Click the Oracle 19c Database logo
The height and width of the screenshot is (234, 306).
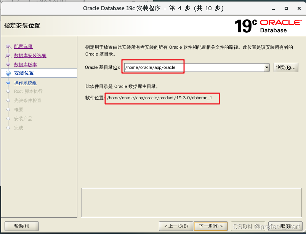268,26
